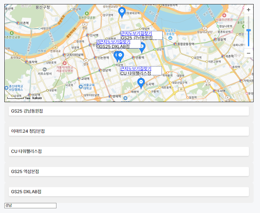Click the blue zoom level slider handle

point(249,30)
